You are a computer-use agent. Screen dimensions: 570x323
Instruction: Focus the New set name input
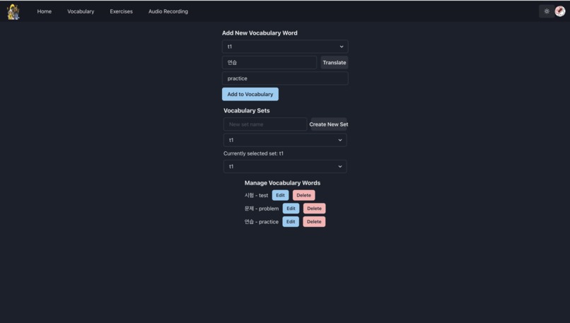pyautogui.click(x=265, y=124)
